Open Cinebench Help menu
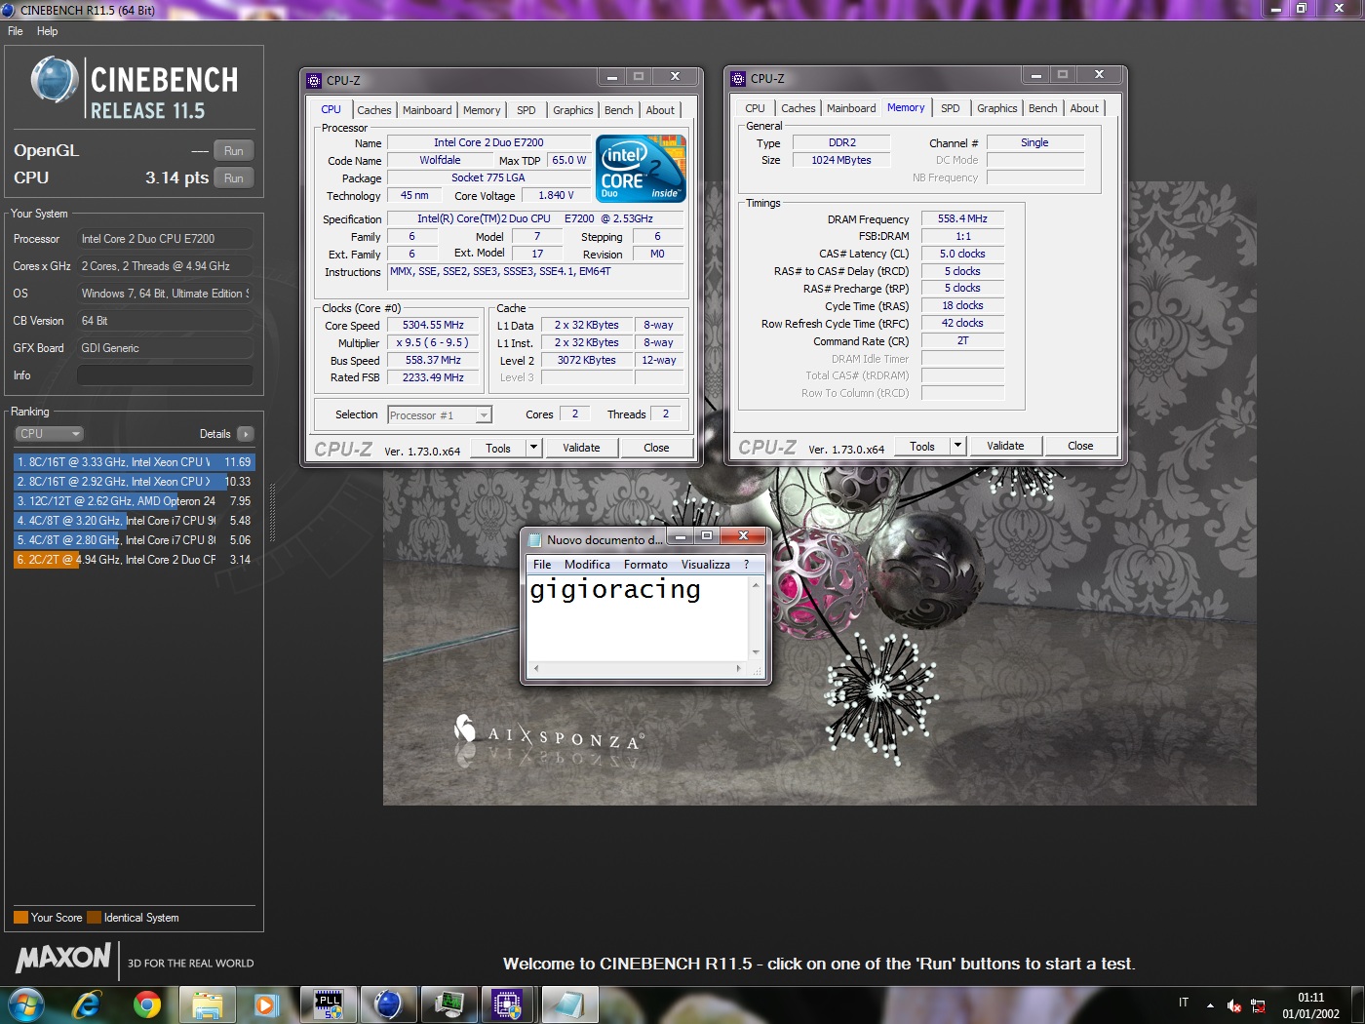This screenshot has height=1024, width=1365. click(47, 31)
